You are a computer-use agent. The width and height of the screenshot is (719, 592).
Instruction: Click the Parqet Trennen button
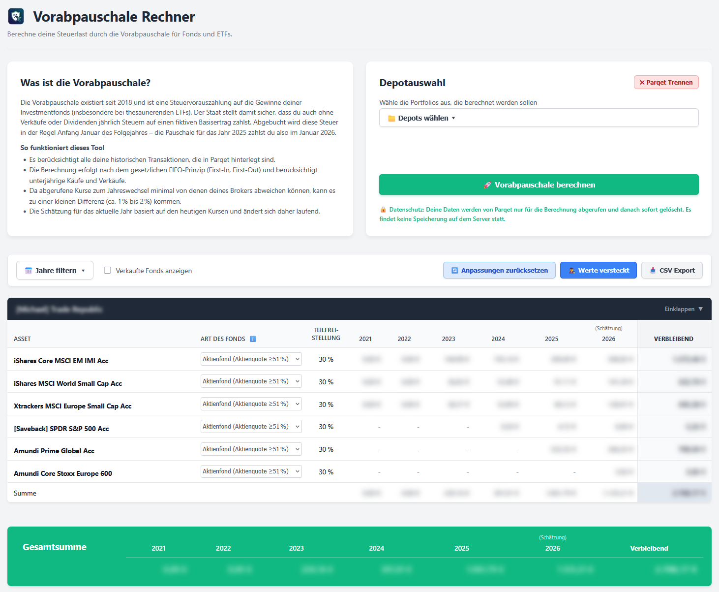pos(666,83)
